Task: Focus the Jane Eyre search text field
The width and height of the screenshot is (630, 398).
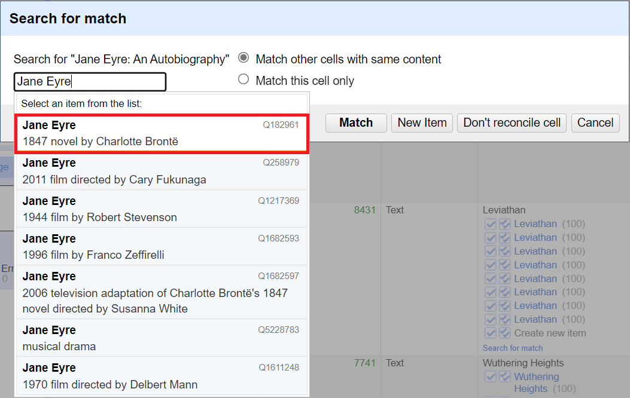Action: 90,82
